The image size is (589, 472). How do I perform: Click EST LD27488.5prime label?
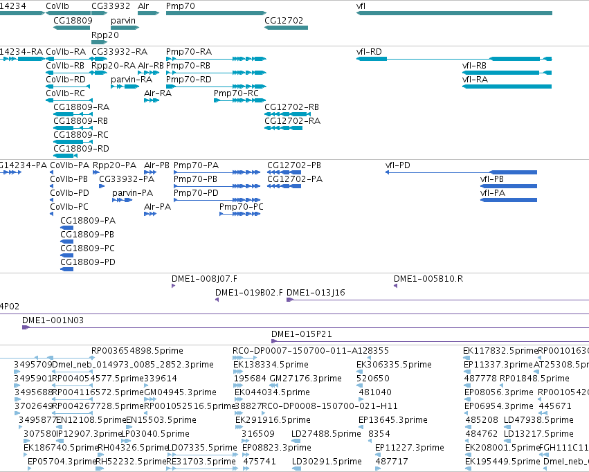[326, 434]
